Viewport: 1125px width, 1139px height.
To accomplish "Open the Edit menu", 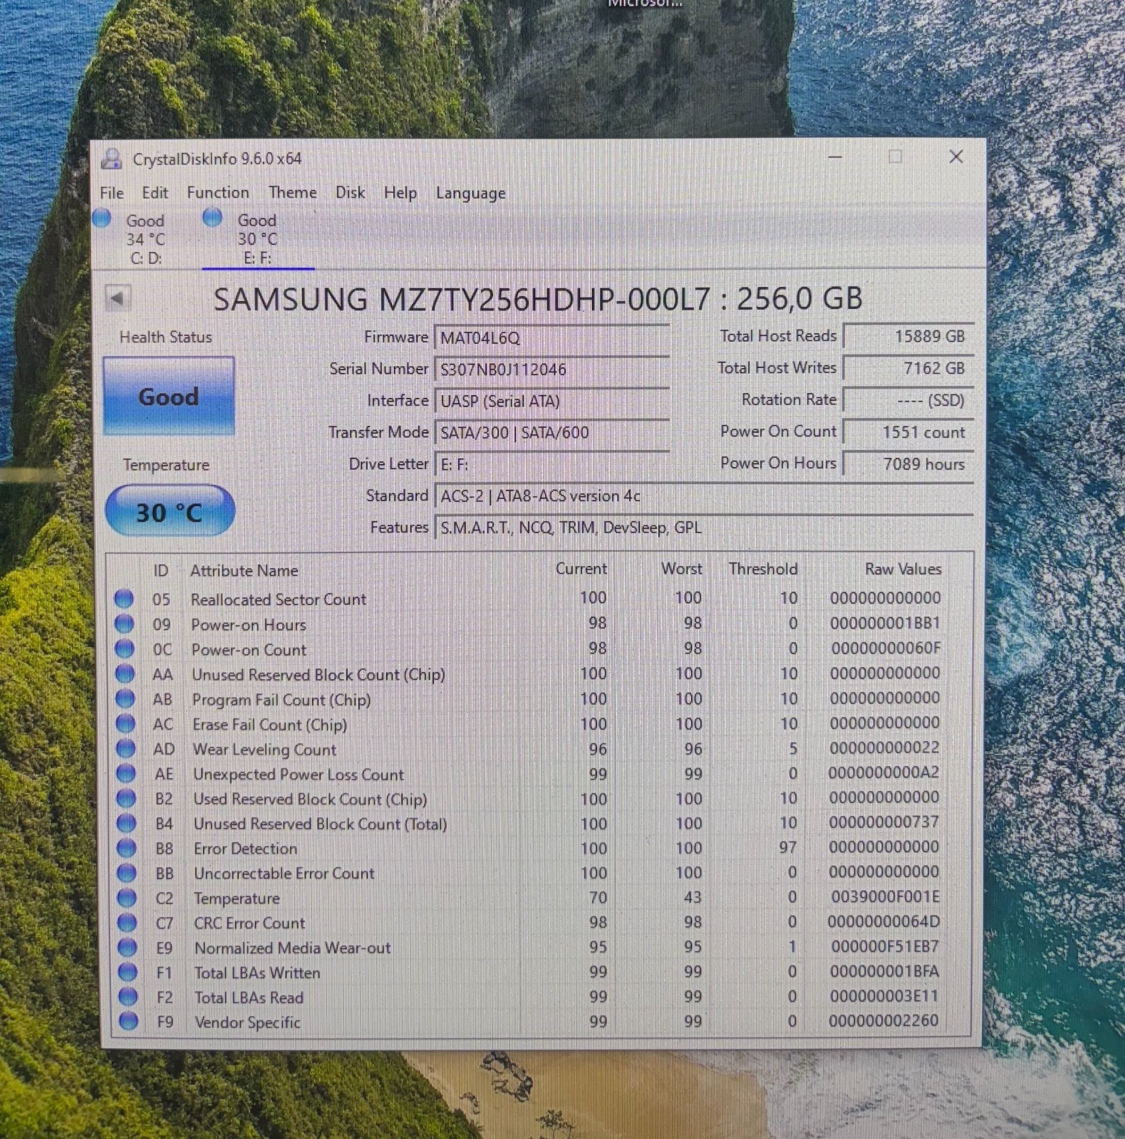I will click(155, 193).
